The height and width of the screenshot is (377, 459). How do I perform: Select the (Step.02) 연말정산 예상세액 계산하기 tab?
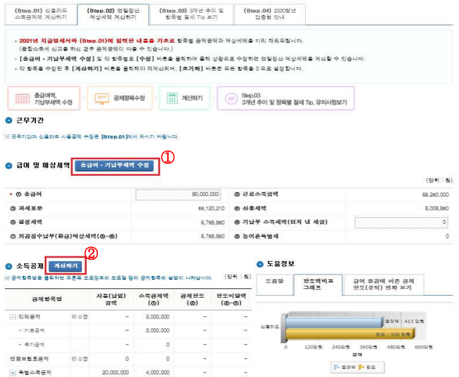click(x=113, y=14)
